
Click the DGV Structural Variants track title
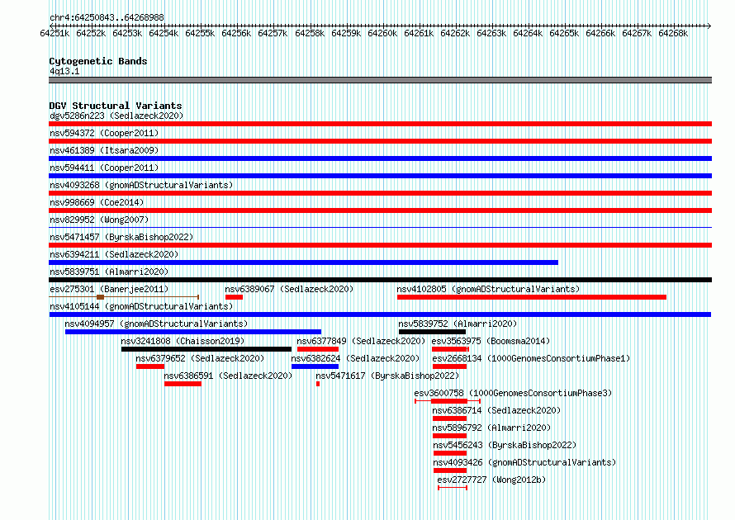(x=116, y=106)
